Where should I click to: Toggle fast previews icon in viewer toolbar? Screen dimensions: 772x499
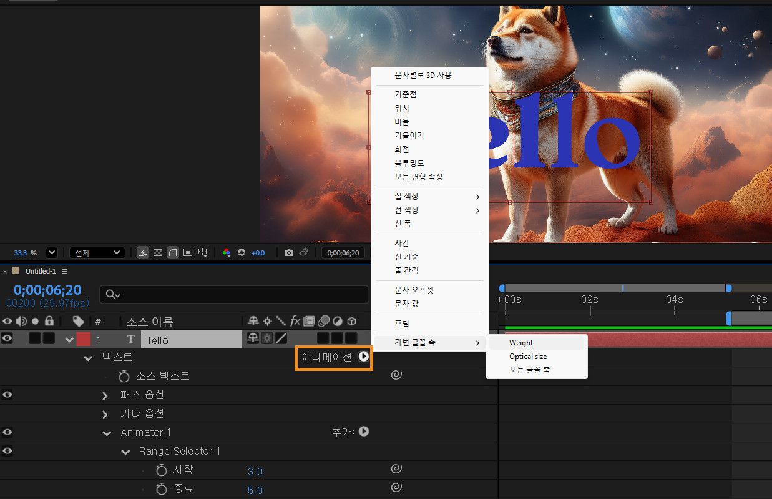click(x=143, y=252)
